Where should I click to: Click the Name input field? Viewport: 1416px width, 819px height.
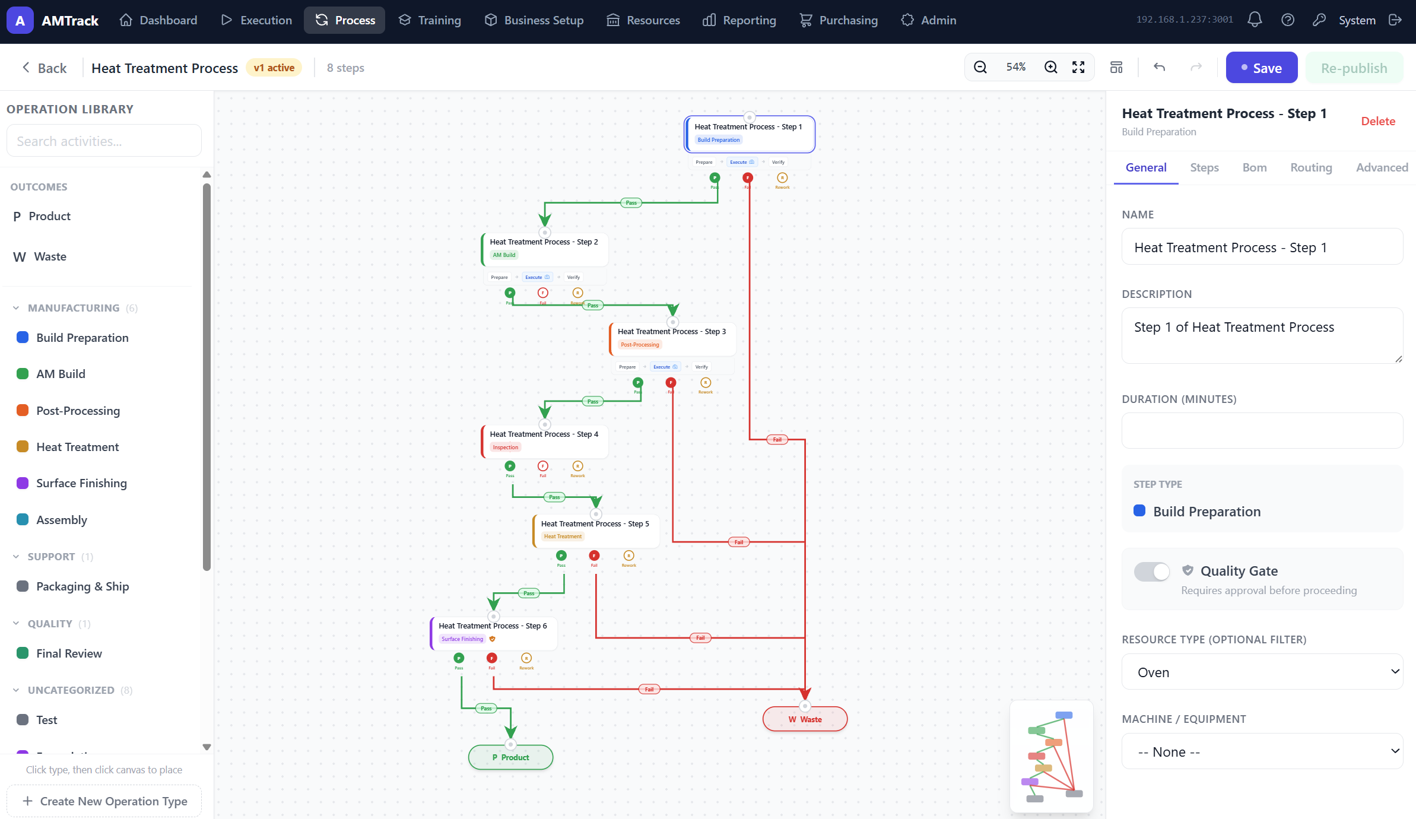(x=1262, y=246)
